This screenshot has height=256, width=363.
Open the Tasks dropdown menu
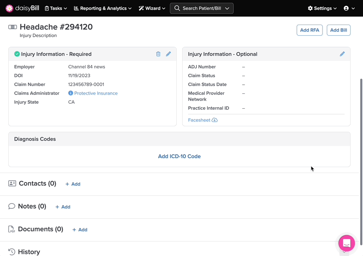pyautogui.click(x=56, y=8)
